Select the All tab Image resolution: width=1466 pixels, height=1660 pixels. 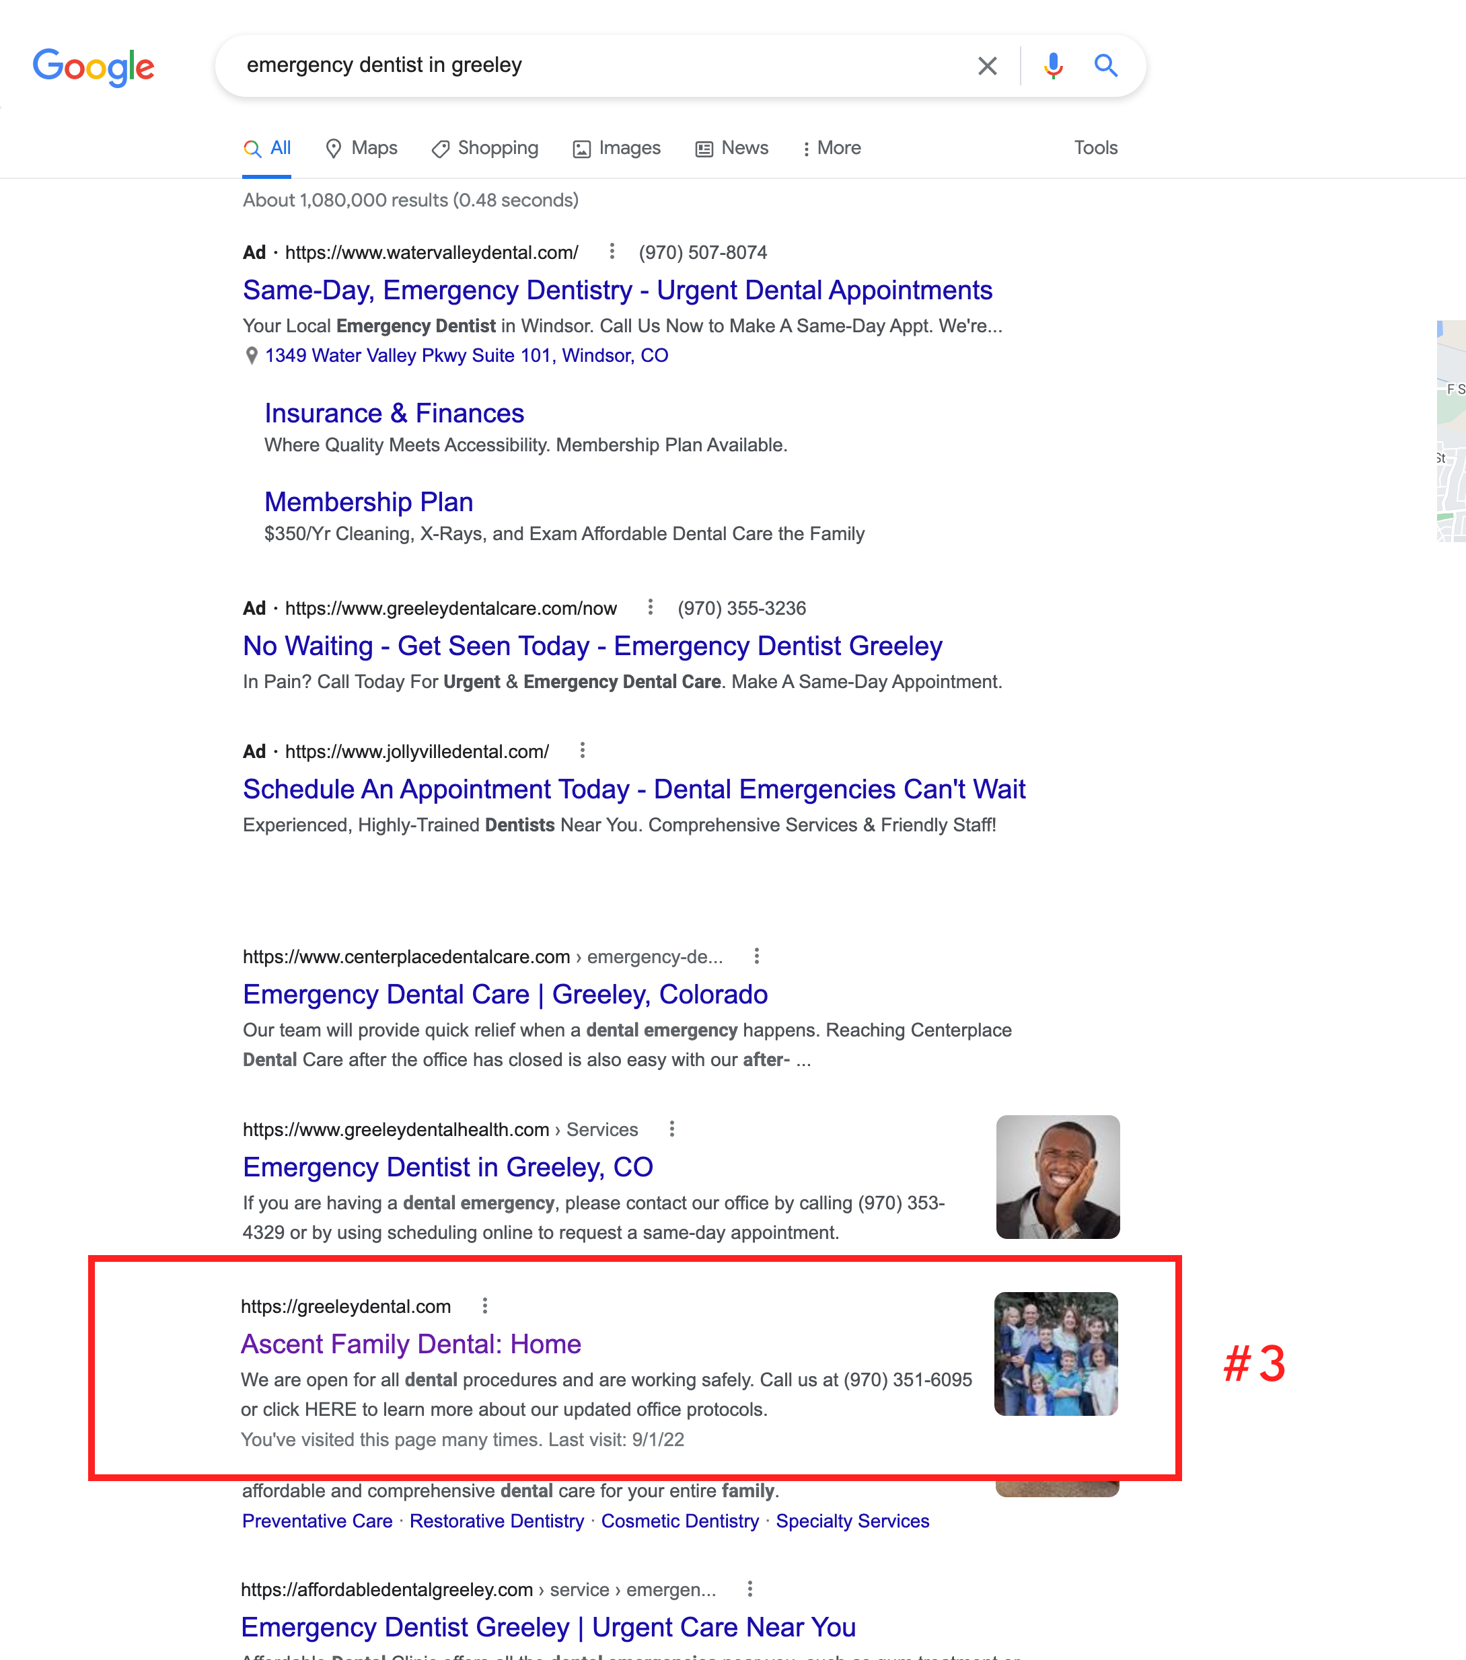[x=267, y=148]
